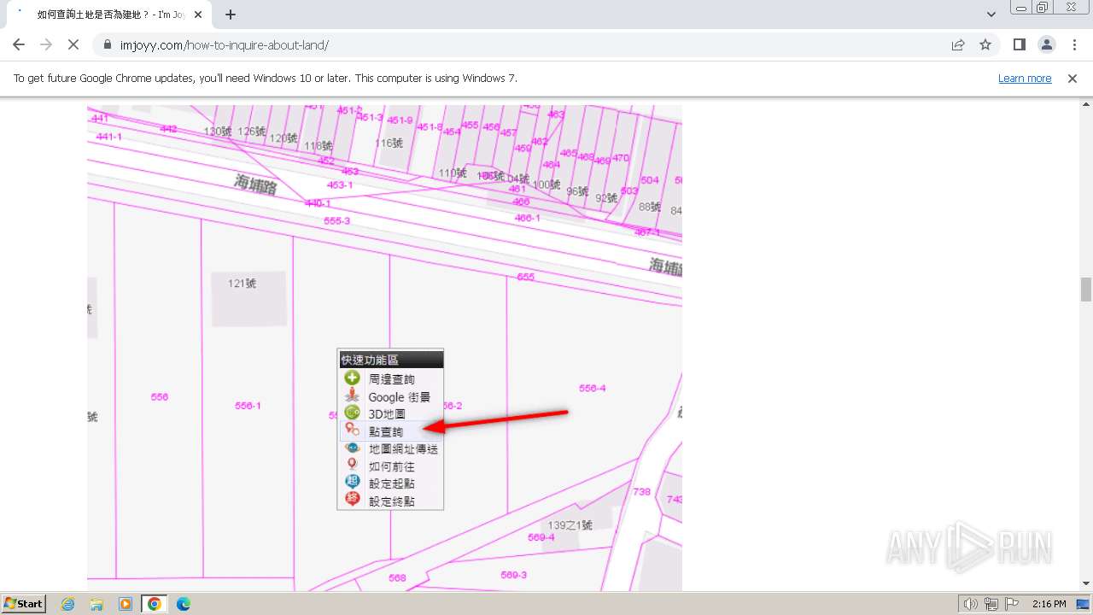Click parcel number 555-3 on map
The height and width of the screenshot is (615, 1093).
tap(336, 220)
